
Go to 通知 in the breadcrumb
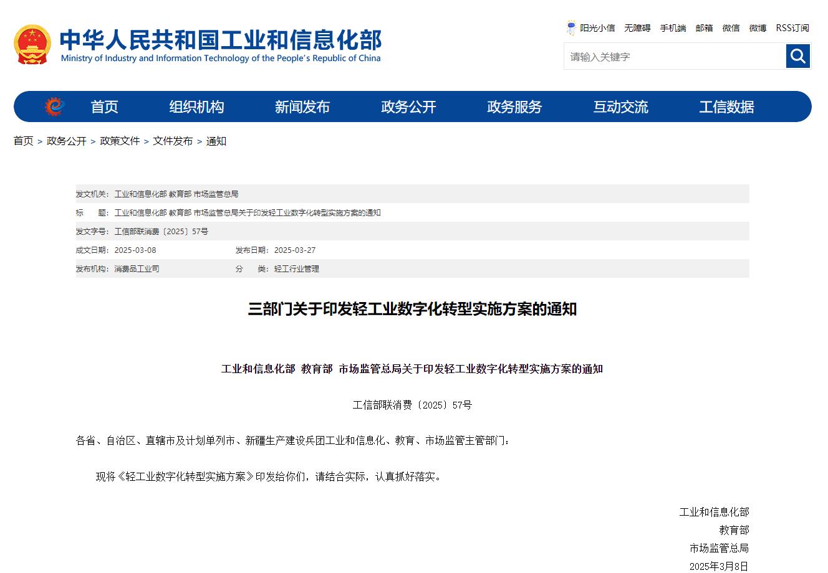216,141
